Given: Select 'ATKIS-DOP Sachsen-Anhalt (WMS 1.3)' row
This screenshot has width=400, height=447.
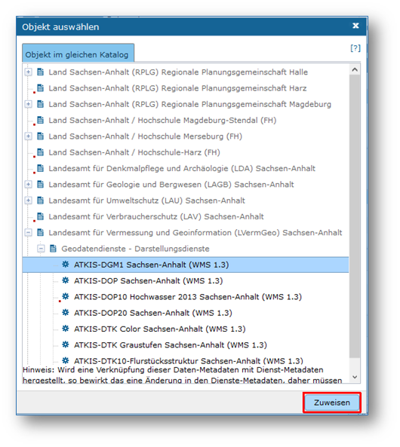Looking at the screenshot, I should [x=186, y=280].
